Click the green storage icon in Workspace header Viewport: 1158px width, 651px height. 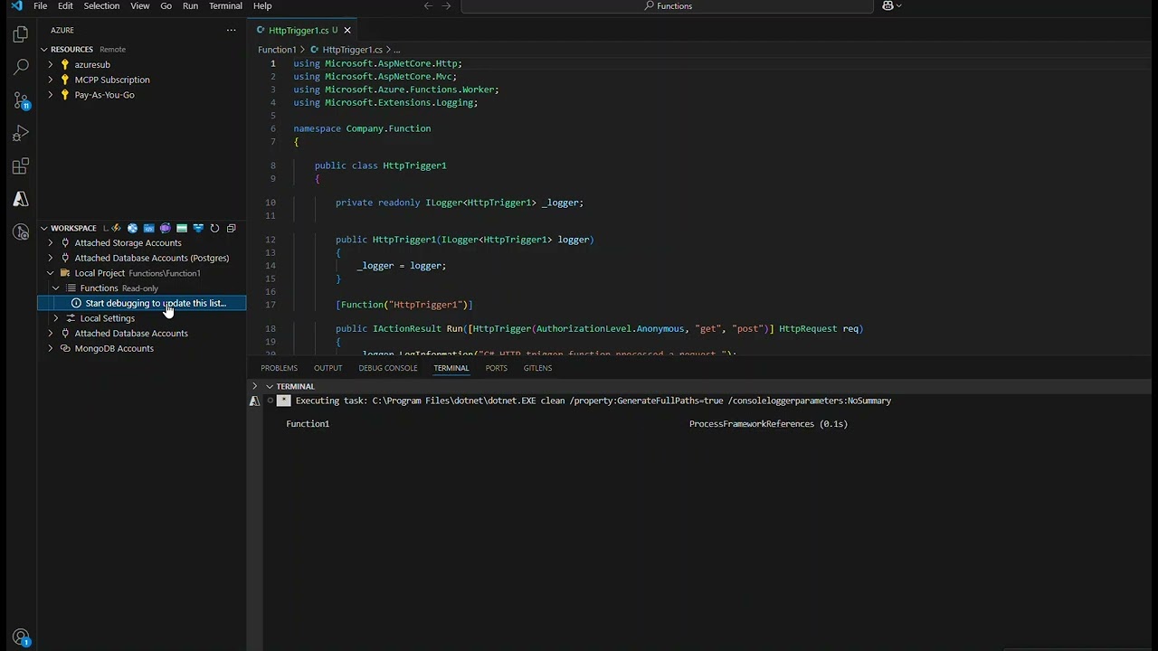[182, 228]
